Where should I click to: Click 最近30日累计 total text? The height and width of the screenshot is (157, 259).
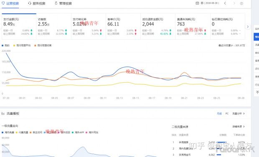coord(231,46)
